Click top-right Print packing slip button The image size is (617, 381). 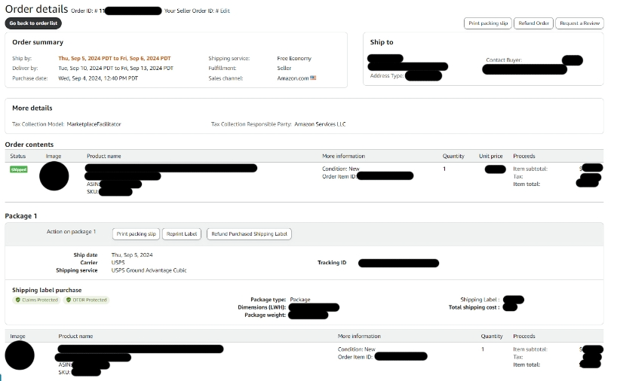tap(487, 23)
